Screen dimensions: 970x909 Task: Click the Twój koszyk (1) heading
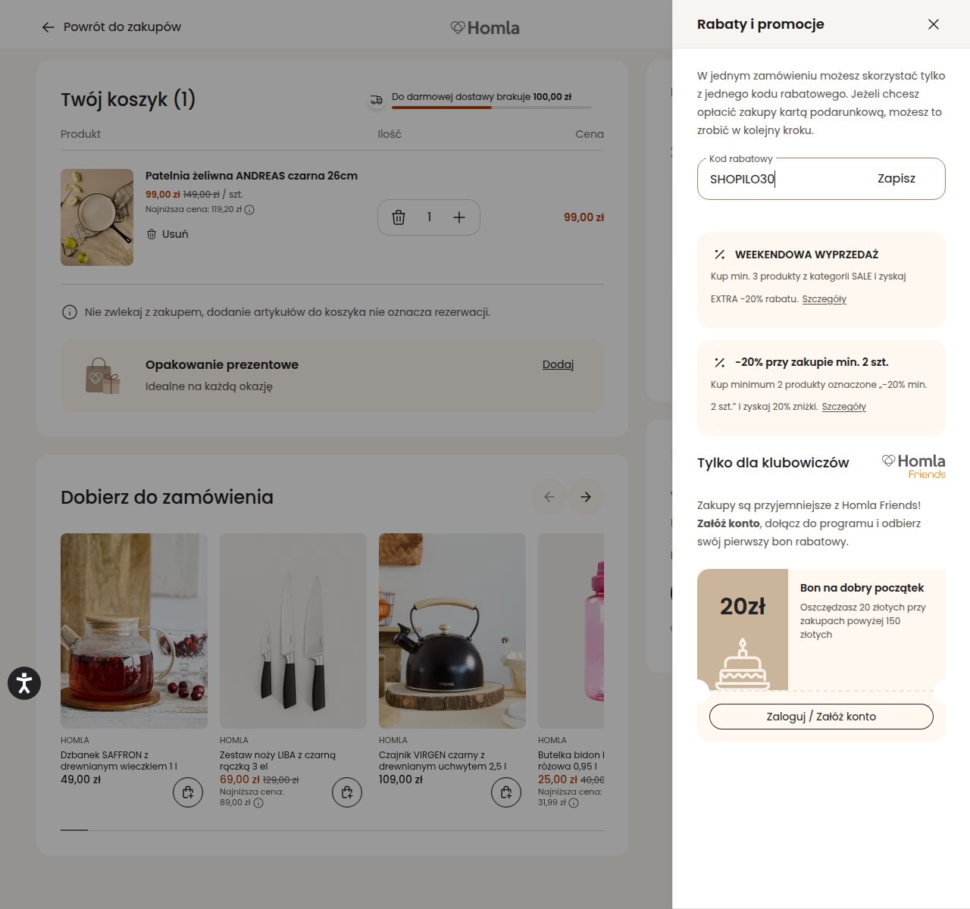tap(128, 99)
